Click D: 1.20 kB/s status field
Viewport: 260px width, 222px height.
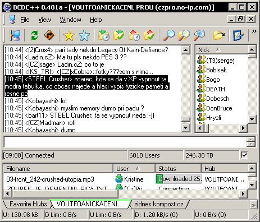coord(163,215)
